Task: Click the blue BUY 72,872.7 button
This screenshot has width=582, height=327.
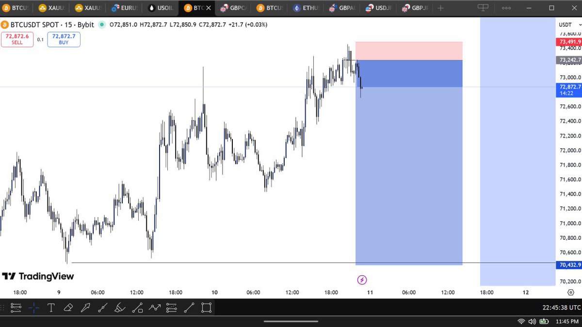Action: pos(64,39)
